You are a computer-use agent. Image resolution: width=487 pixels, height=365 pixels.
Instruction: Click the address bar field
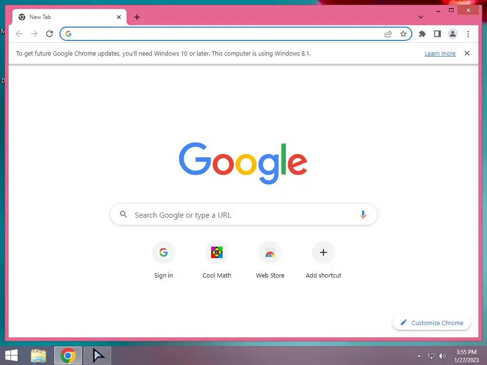pyautogui.click(x=236, y=34)
